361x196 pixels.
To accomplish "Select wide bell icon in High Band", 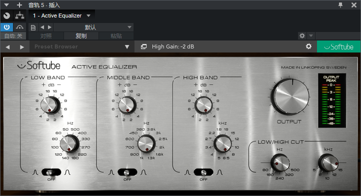I will point(219,172).
